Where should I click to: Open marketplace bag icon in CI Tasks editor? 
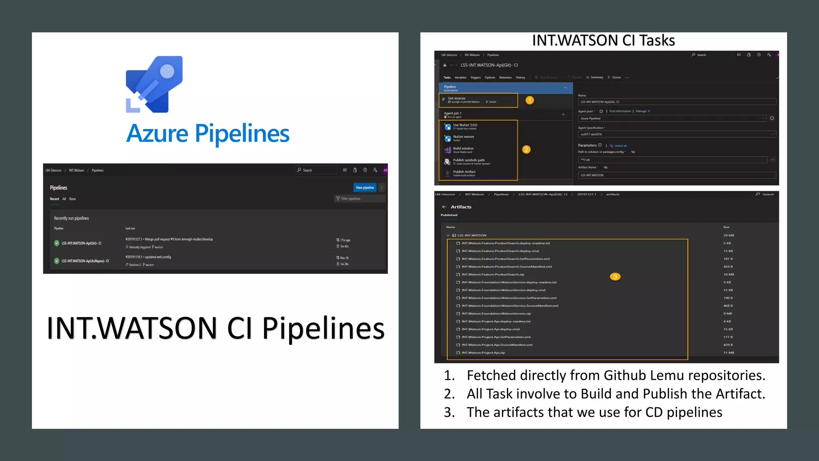(749, 55)
